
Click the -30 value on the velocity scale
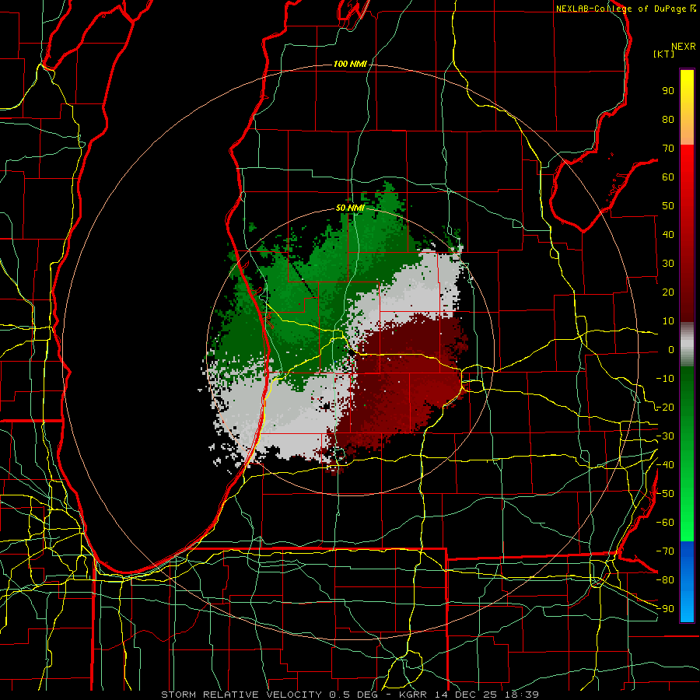tap(665, 436)
